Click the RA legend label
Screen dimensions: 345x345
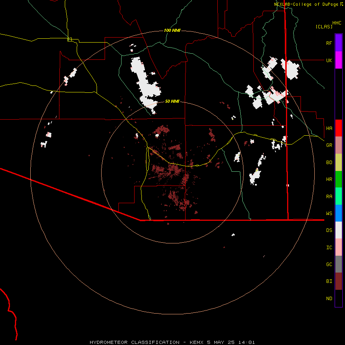[329, 197]
